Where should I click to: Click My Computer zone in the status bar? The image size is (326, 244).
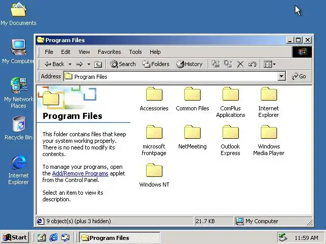pos(257,221)
